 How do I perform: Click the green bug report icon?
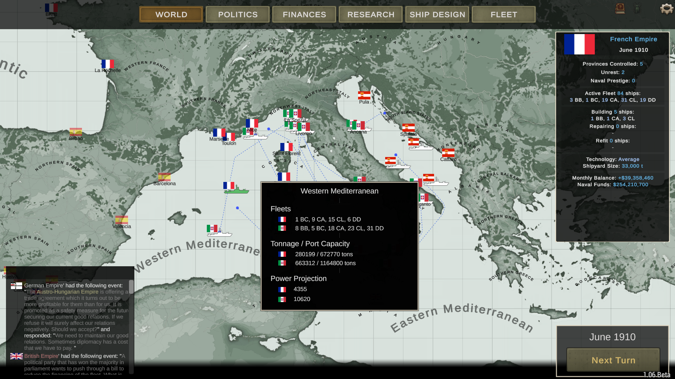click(637, 9)
